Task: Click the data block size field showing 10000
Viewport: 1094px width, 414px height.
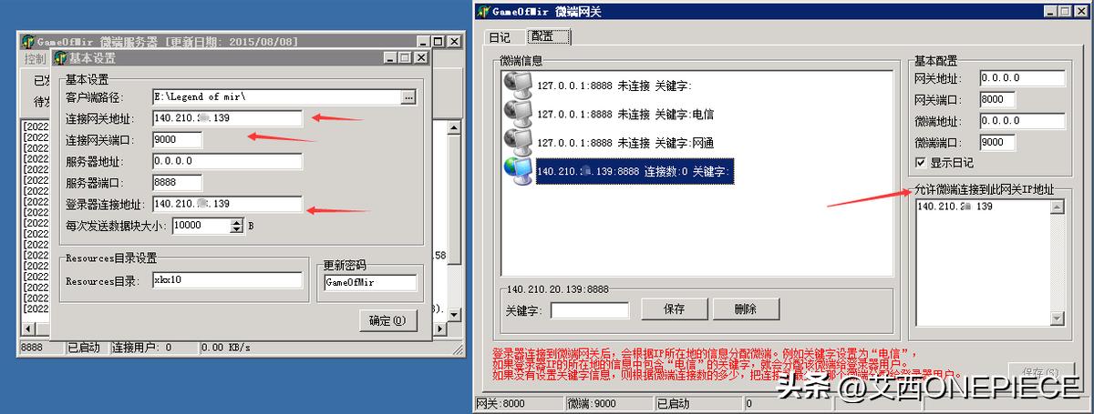Action: click(200, 225)
